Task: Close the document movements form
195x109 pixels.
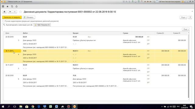Action: point(192,12)
